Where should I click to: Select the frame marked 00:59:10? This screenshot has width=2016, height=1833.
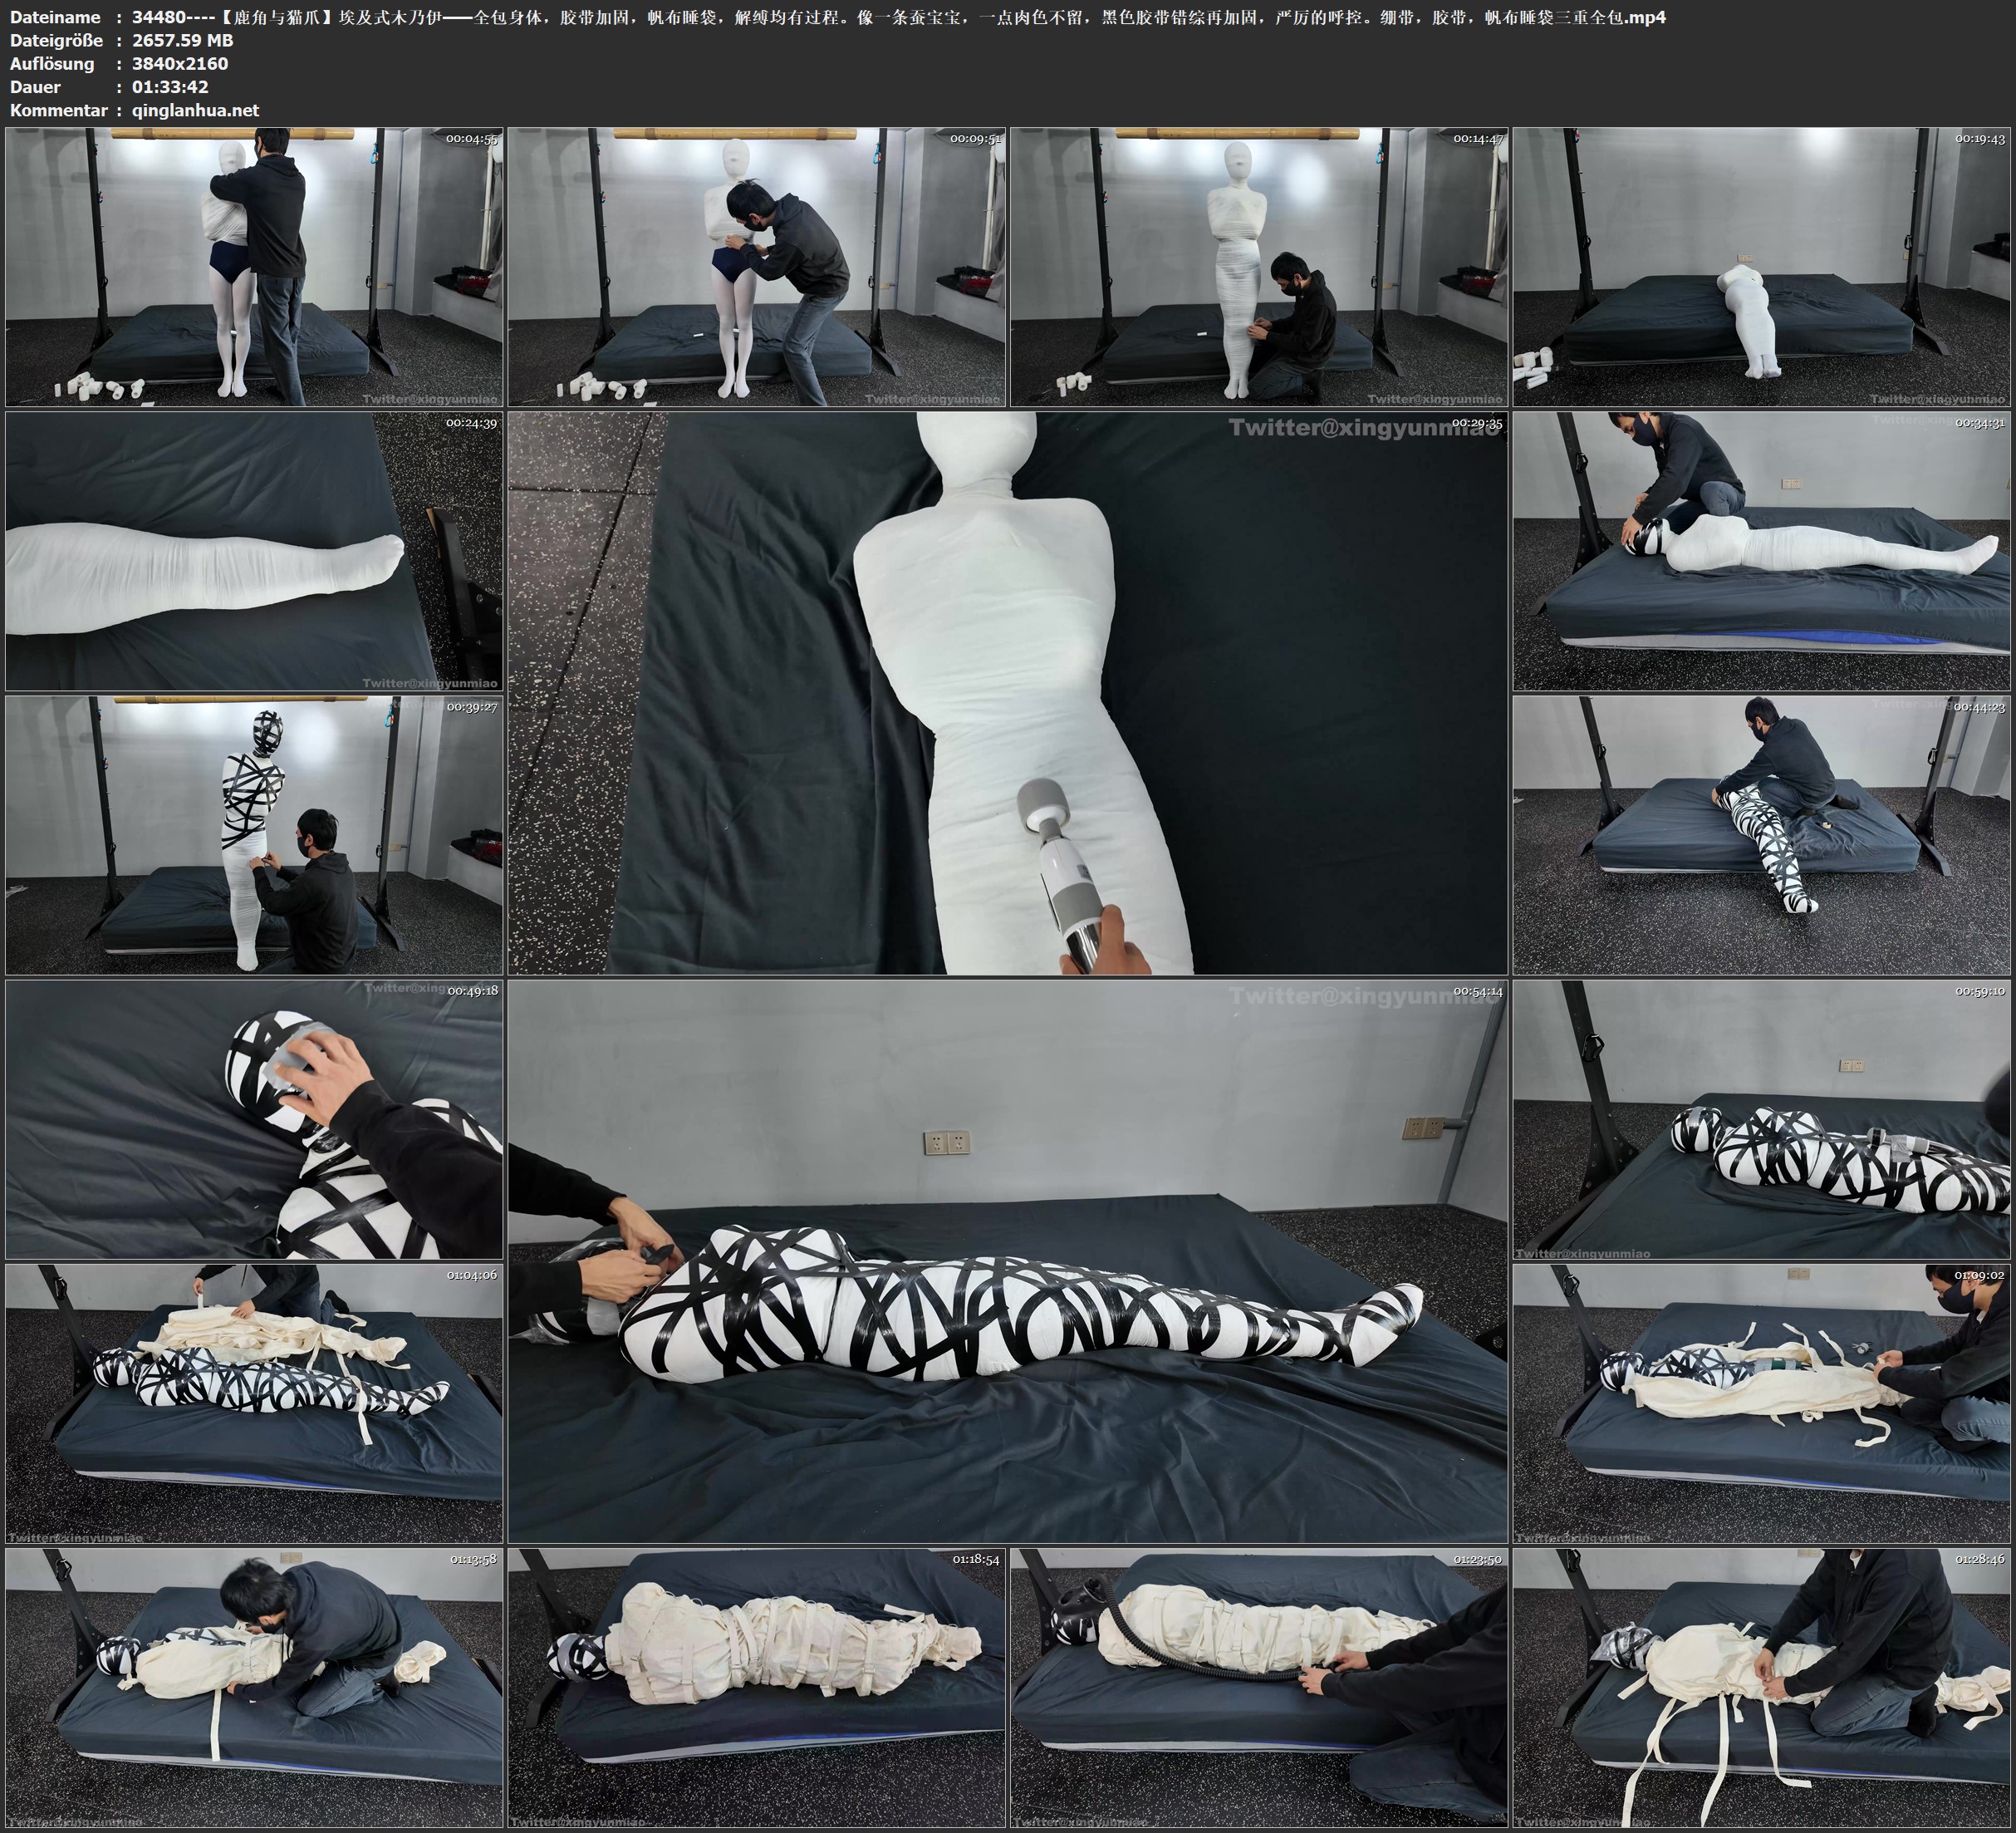(1761, 1118)
